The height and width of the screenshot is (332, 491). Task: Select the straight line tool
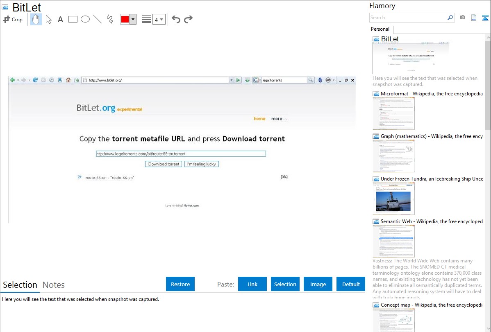pyautogui.click(x=98, y=19)
